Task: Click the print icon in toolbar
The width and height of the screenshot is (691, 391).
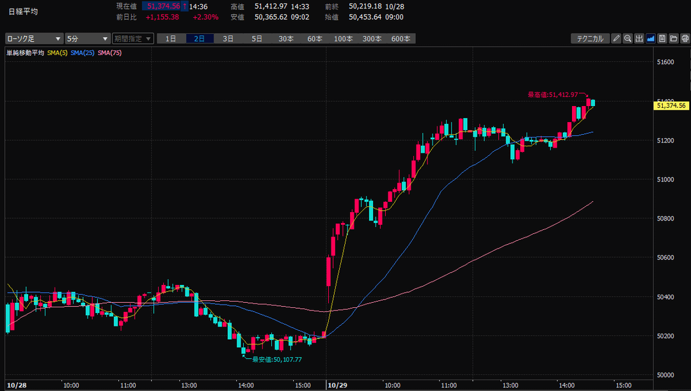Action: (684, 38)
